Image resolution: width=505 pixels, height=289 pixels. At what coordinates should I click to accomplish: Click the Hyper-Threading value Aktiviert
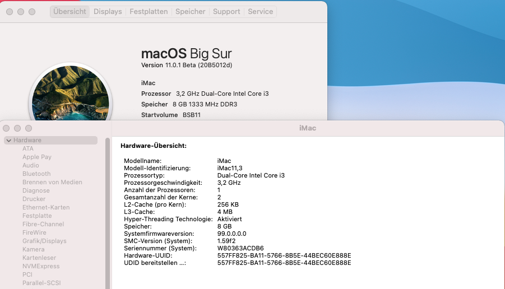(230, 219)
